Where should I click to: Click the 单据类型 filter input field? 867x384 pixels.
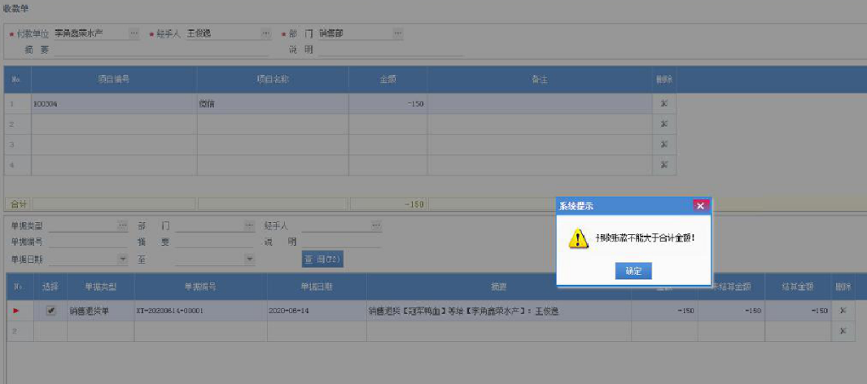pos(83,226)
